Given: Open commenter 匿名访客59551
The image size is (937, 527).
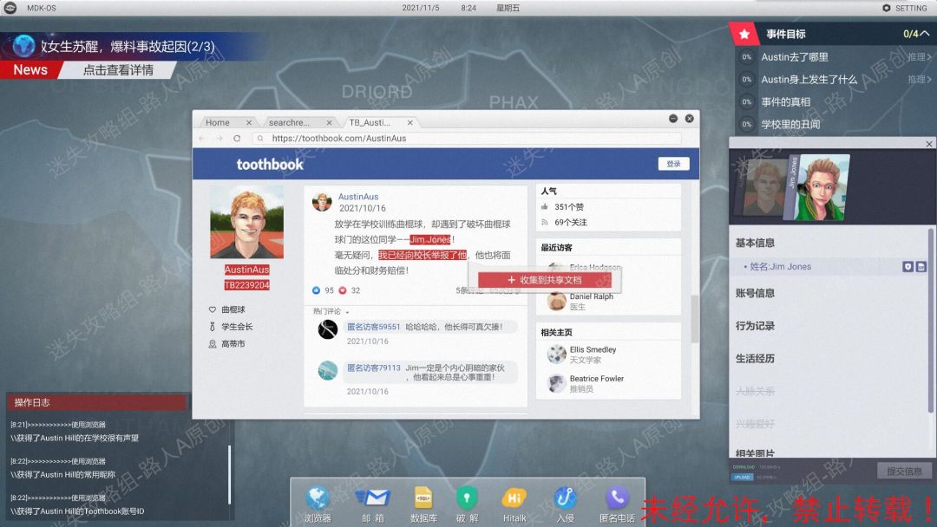Looking at the screenshot, I should [373, 327].
